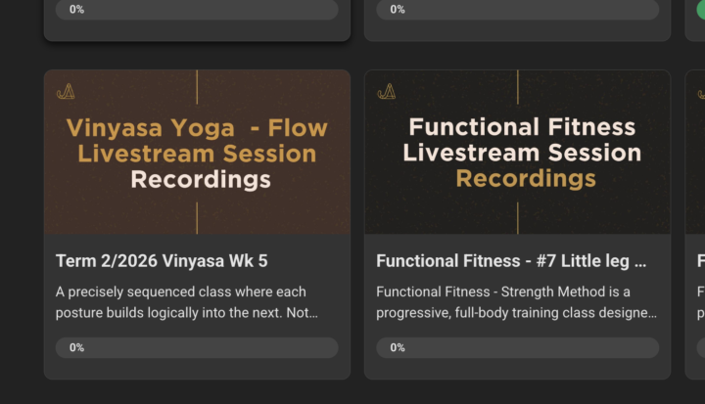Click 0% label in Vinyasa card
This screenshot has height=404, width=705.
[77, 348]
